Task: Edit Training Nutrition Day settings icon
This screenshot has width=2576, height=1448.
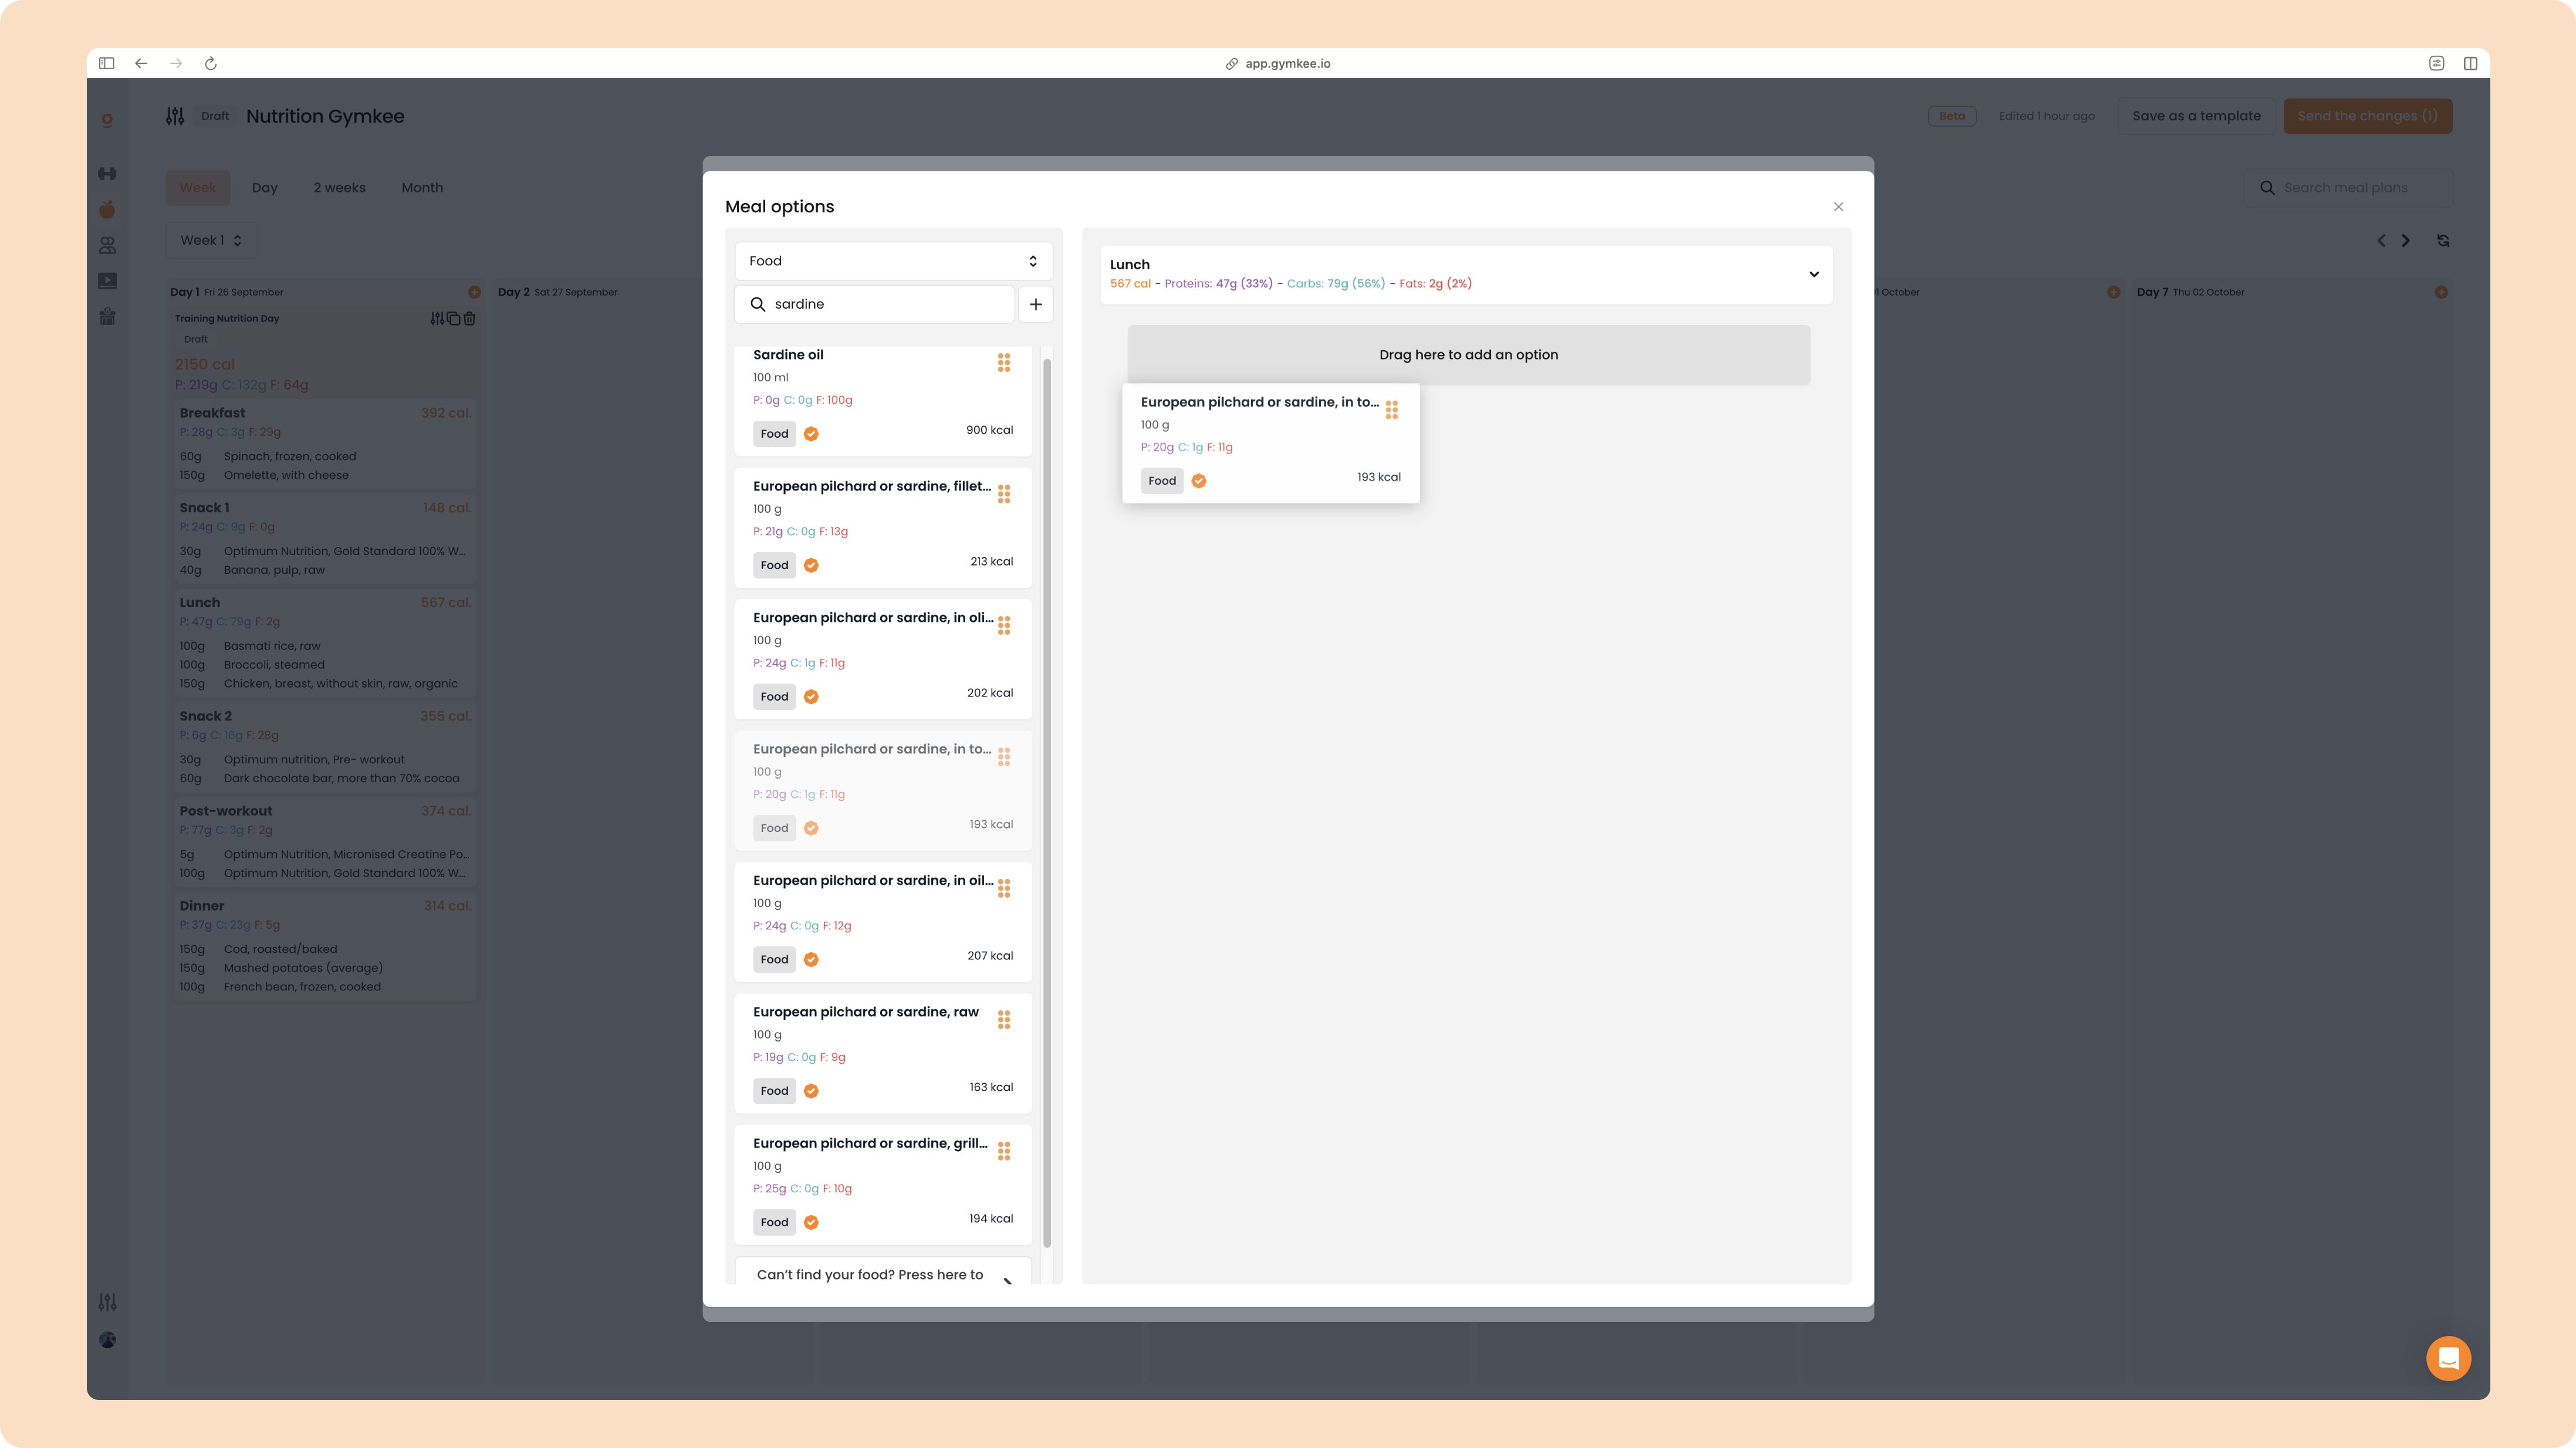Action: [437, 318]
